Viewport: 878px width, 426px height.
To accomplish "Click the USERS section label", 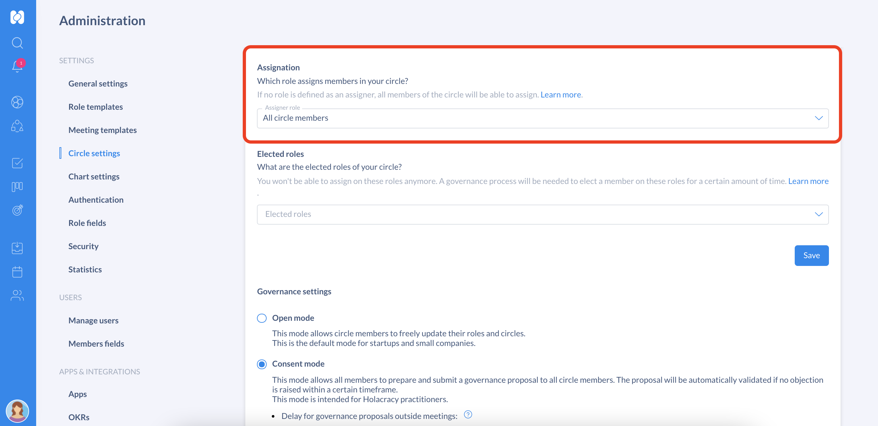I will click(70, 297).
